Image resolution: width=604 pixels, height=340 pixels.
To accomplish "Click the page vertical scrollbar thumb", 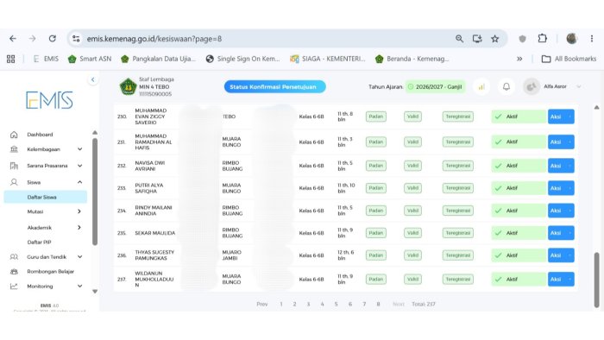I will [597, 280].
